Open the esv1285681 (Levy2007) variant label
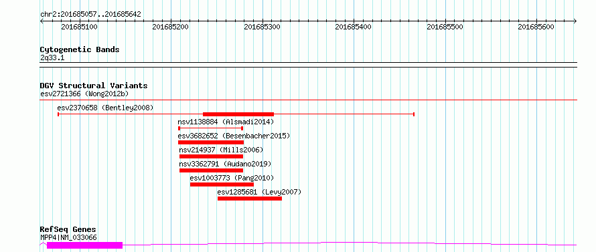The height and width of the screenshot is (252, 596). pyautogui.click(x=259, y=192)
